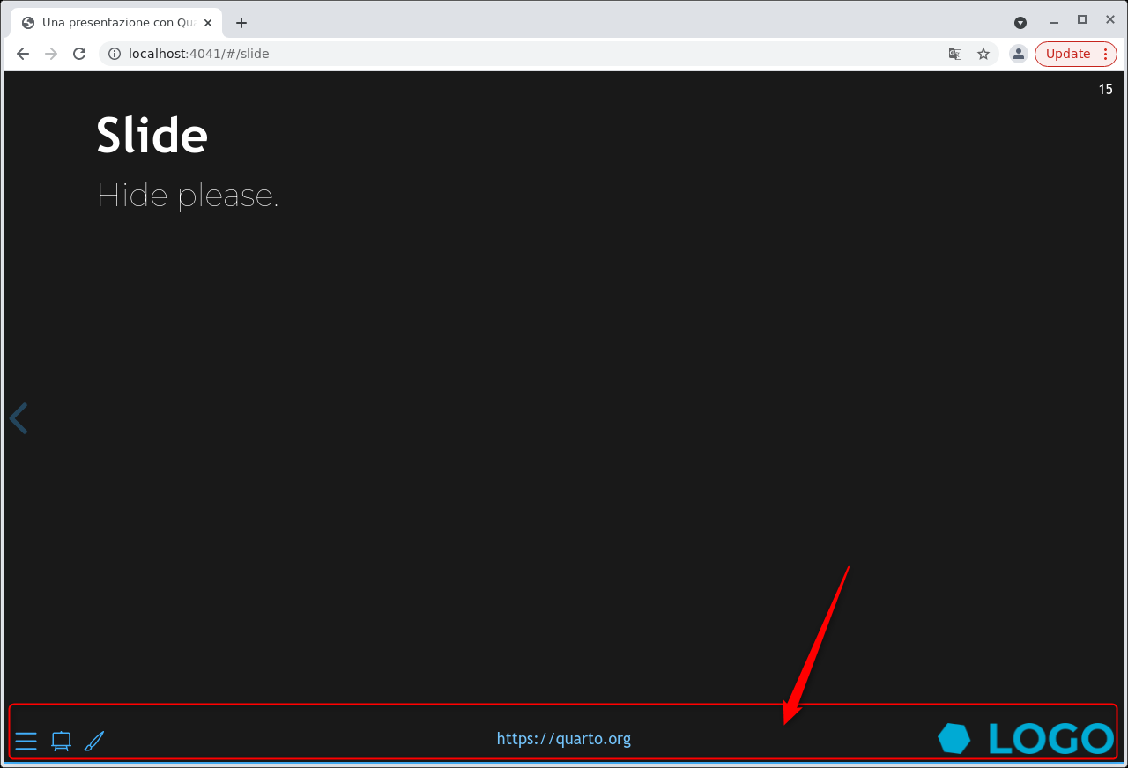
Task: Open the https://quarto.org footer link
Action: pos(564,739)
